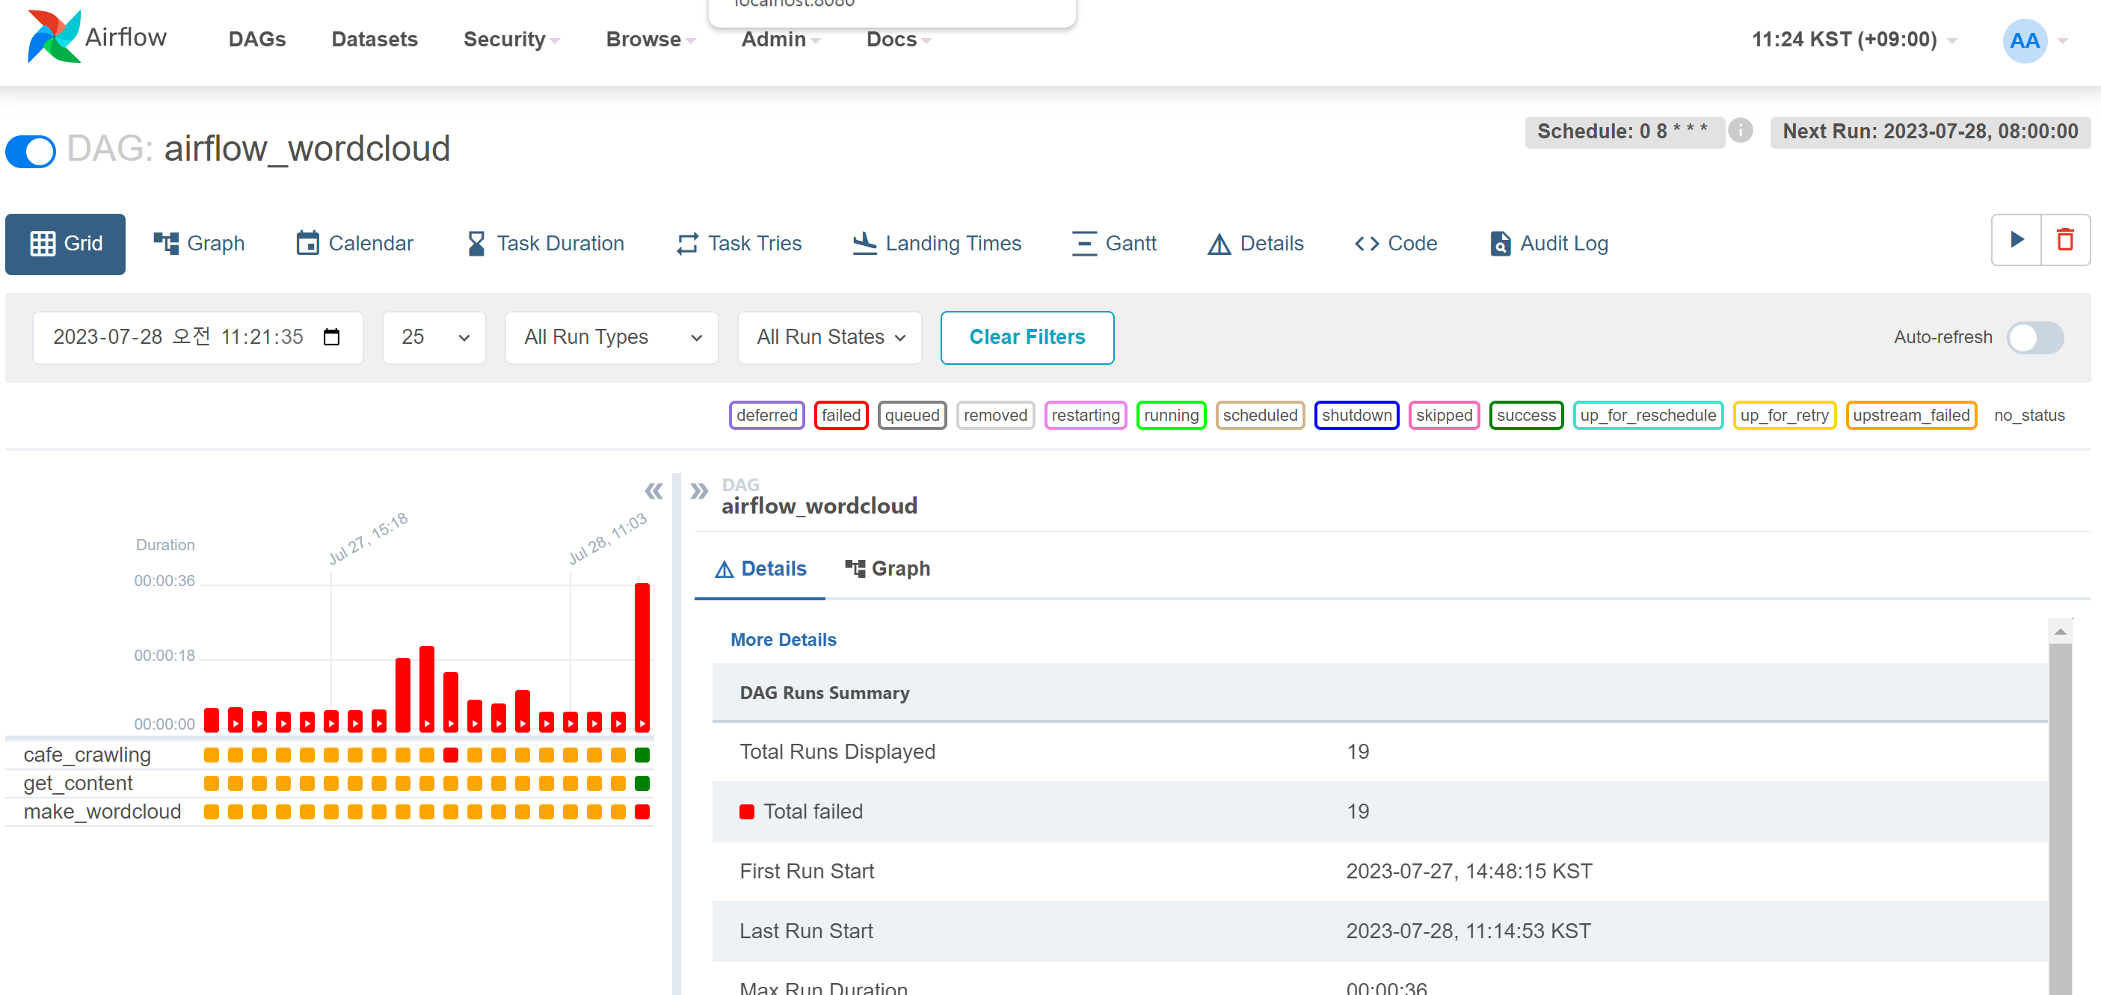Screen dimensions: 2101x995
Task: Click the Airflow pinwheel logo
Action: pos(53,37)
